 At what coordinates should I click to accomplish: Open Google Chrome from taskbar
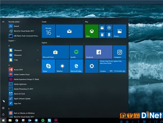(17, 120)
